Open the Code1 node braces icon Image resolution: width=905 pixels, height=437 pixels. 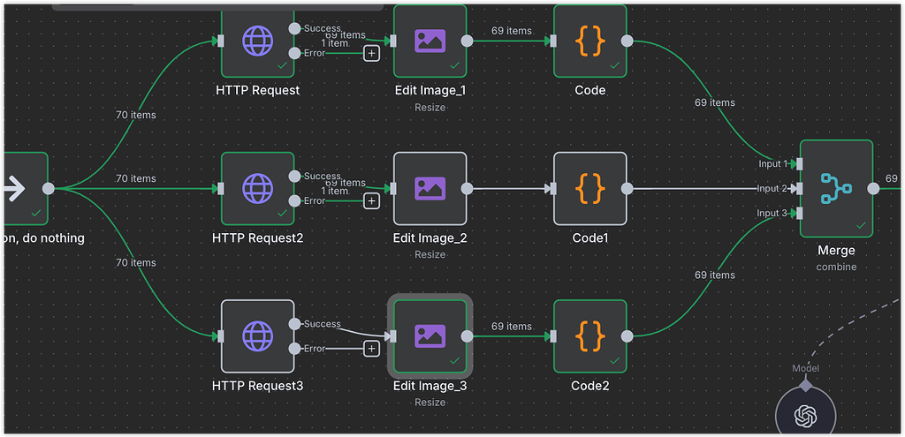click(590, 189)
